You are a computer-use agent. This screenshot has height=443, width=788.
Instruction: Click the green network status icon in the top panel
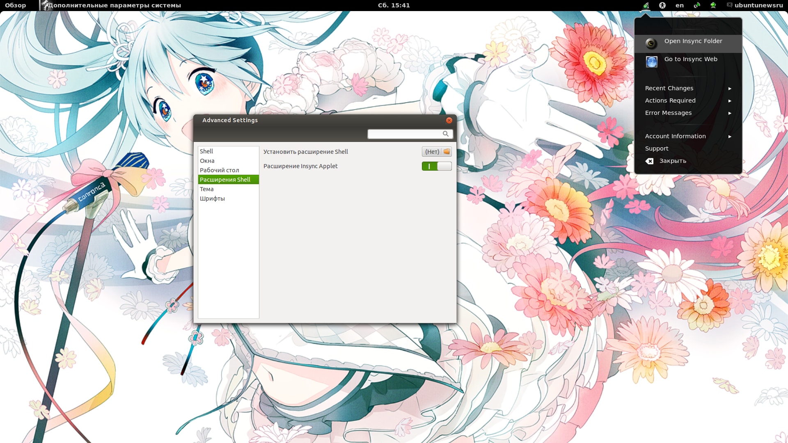click(x=713, y=5)
